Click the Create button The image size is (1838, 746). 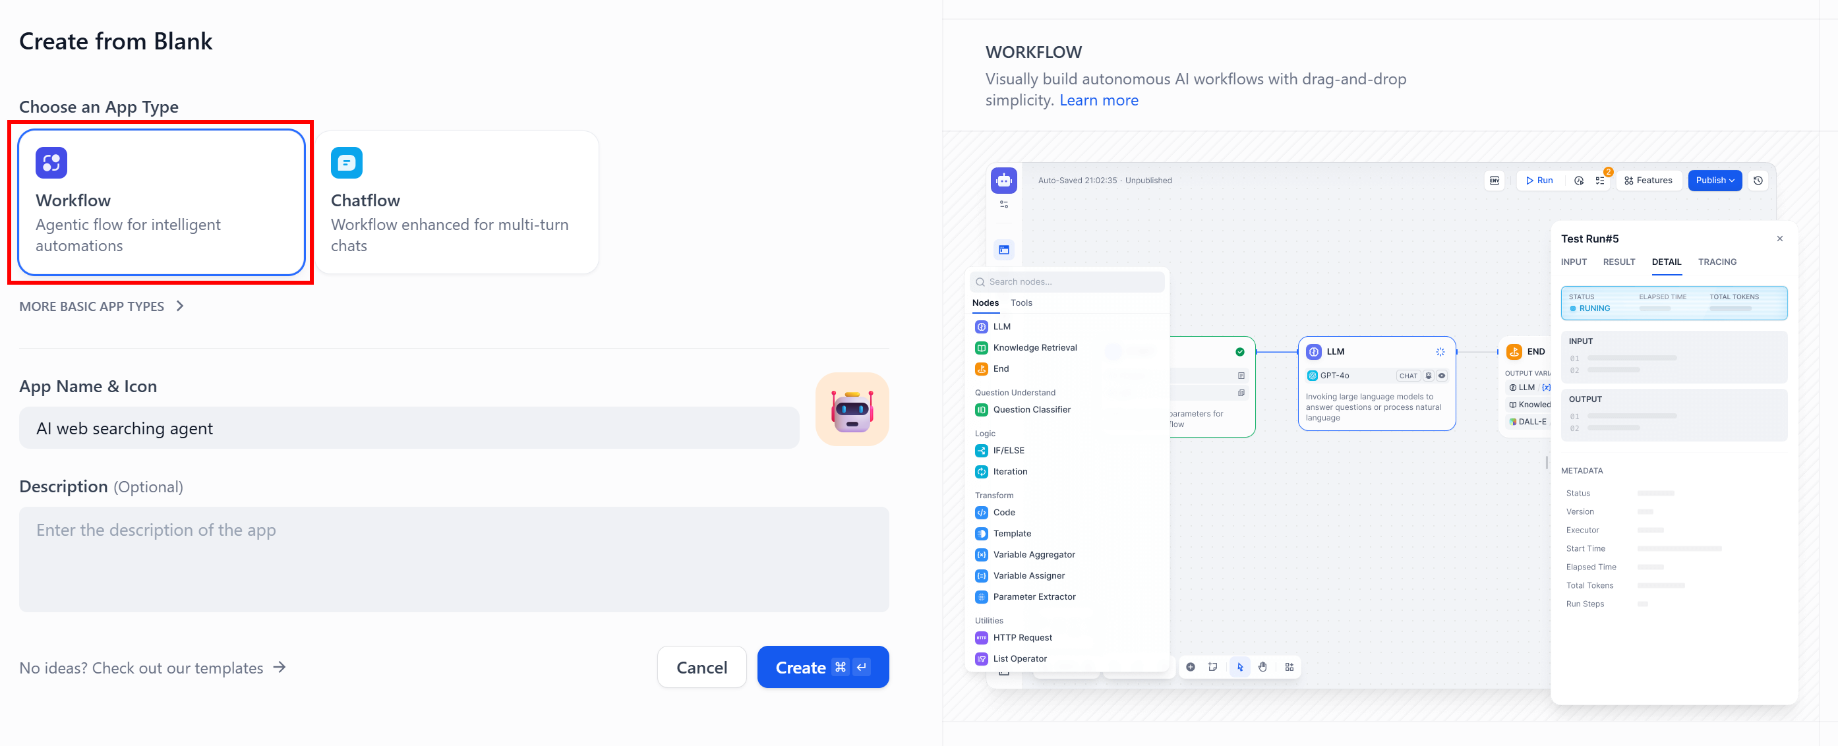coord(823,667)
